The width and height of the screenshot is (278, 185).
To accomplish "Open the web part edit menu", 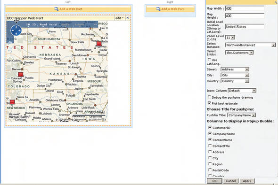I will pyautogui.click(x=120, y=18).
